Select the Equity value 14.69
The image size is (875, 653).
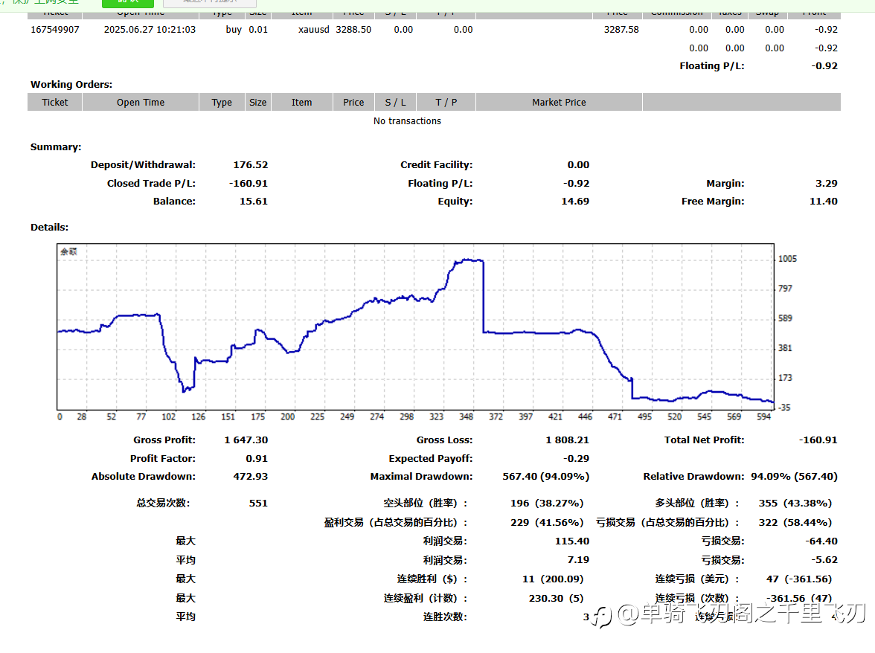[575, 201]
